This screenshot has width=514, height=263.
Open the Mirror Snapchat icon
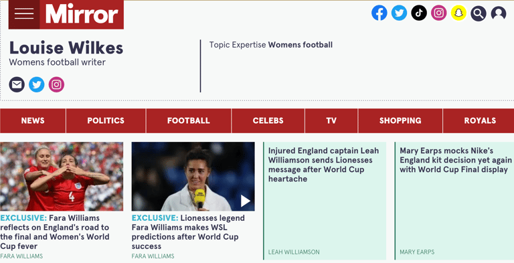(458, 13)
